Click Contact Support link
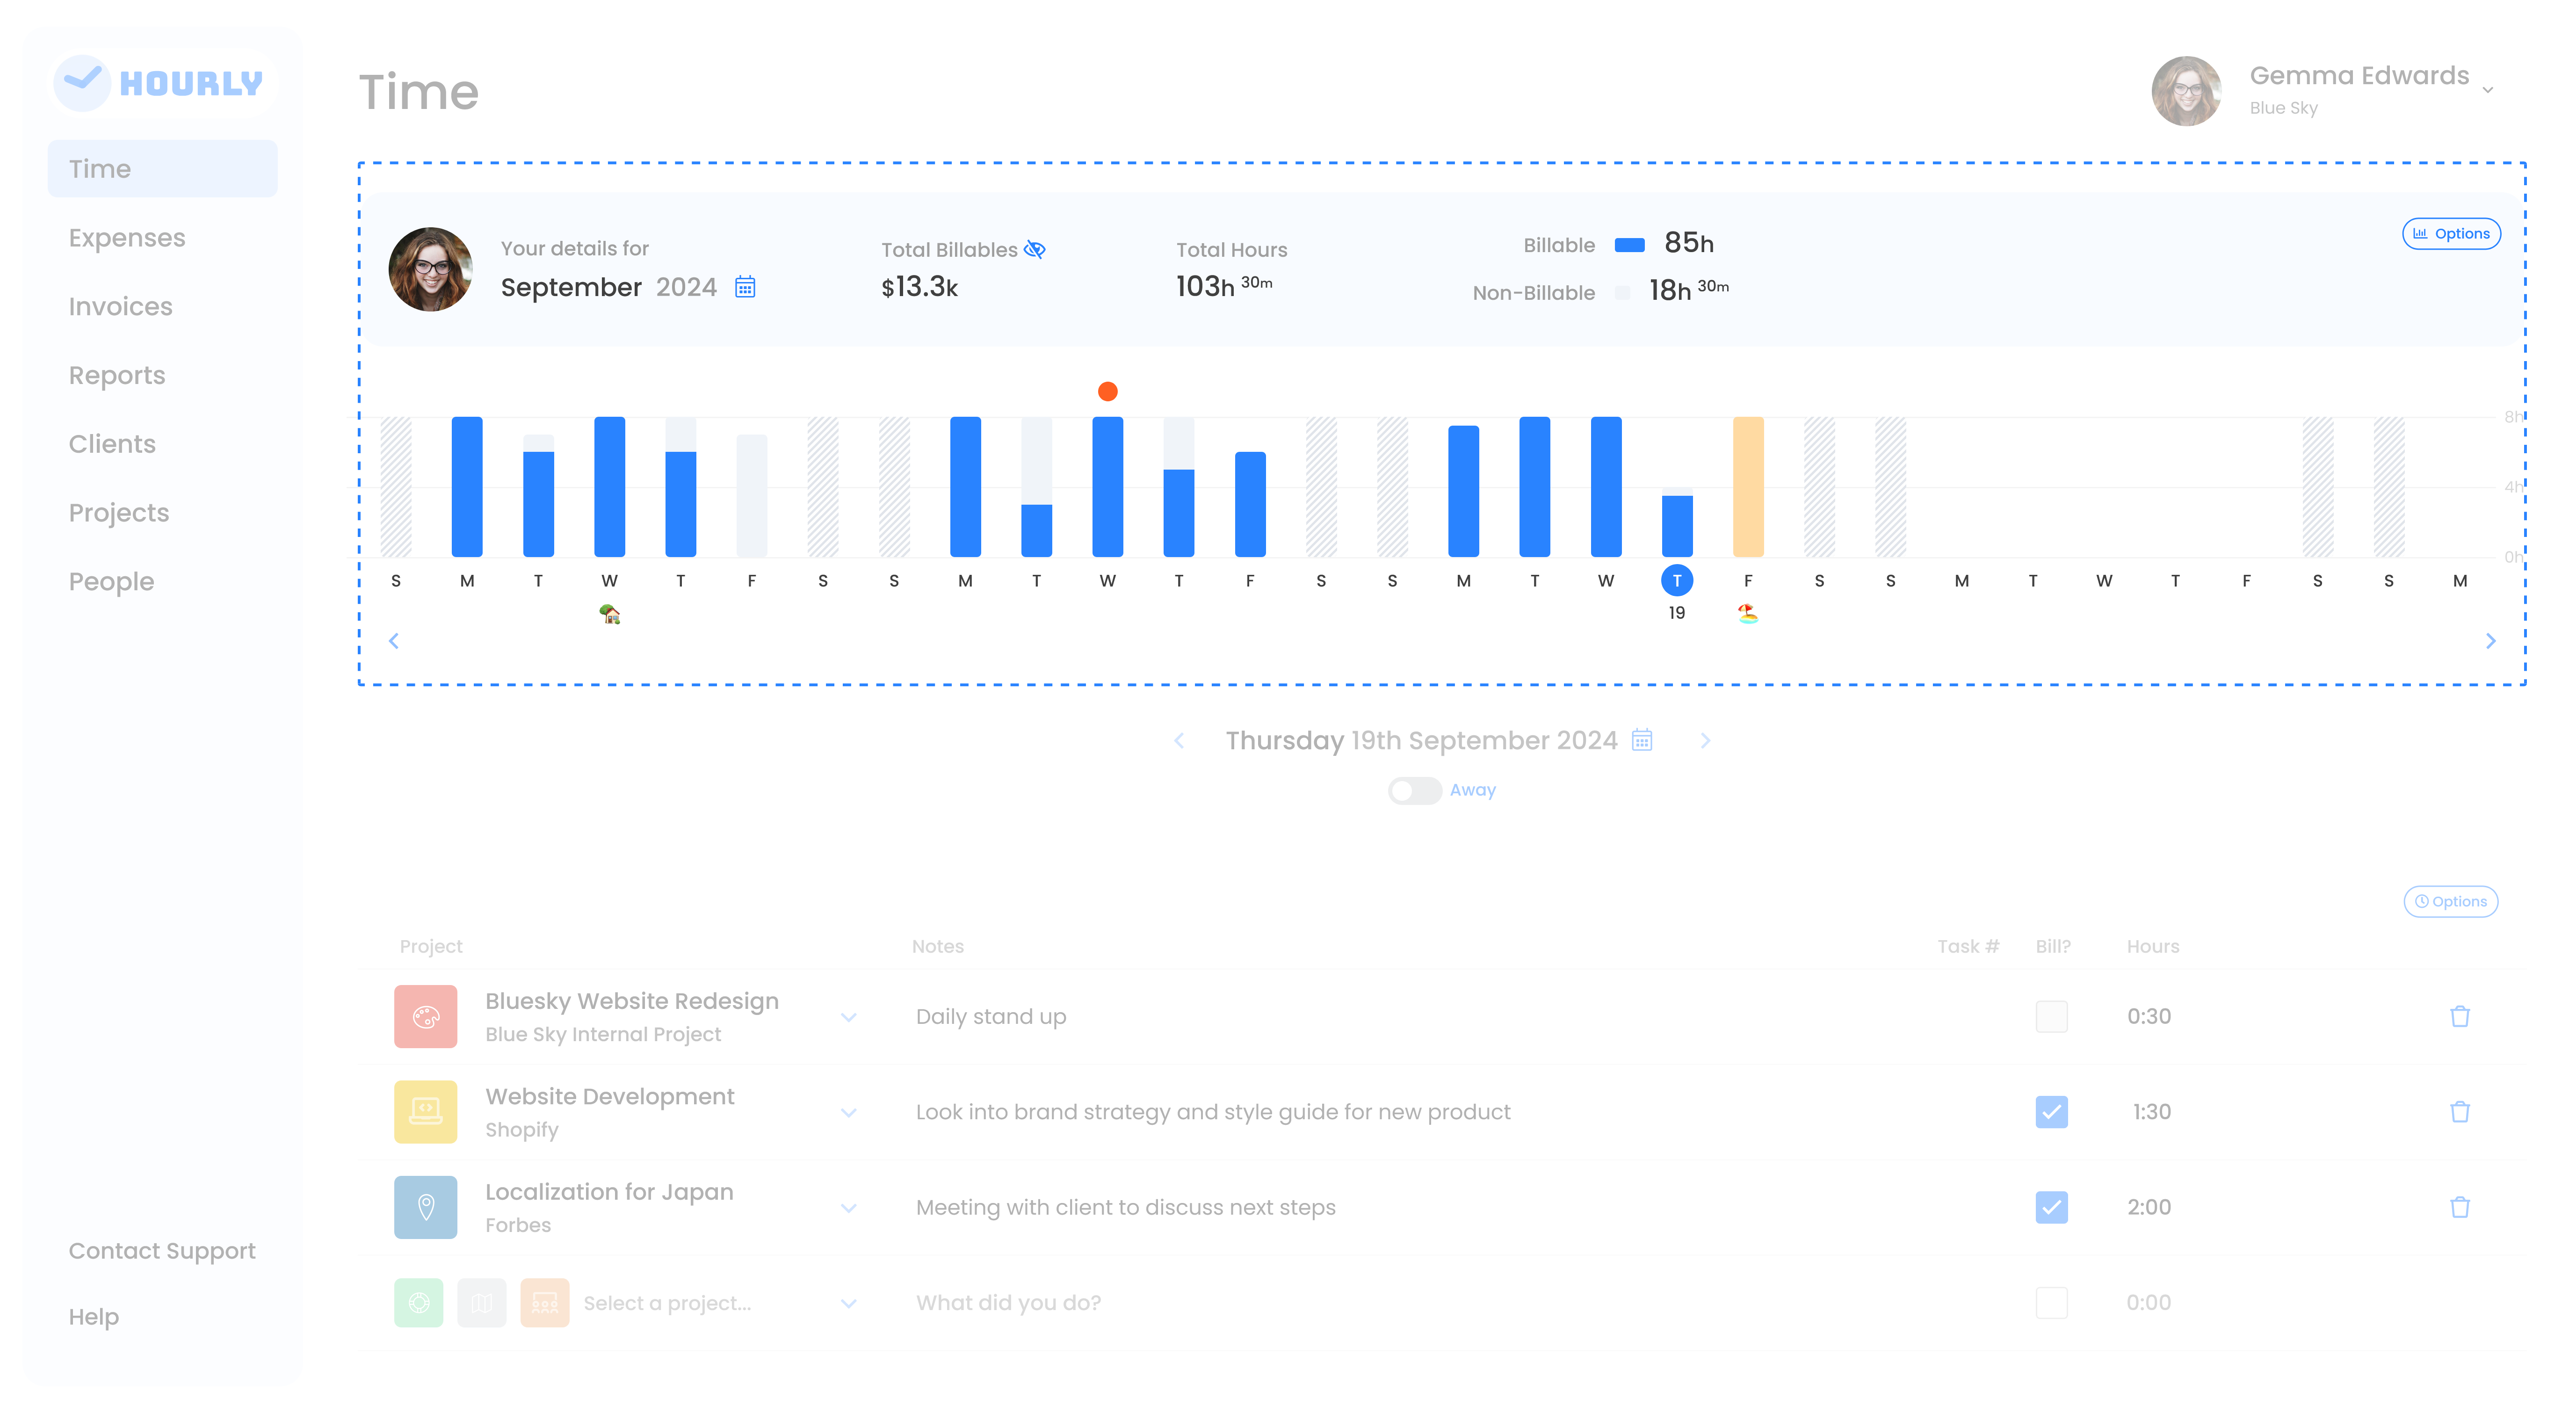This screenshot has width=2576, height=1413. pyautogui.click(x=162, y=1251)
